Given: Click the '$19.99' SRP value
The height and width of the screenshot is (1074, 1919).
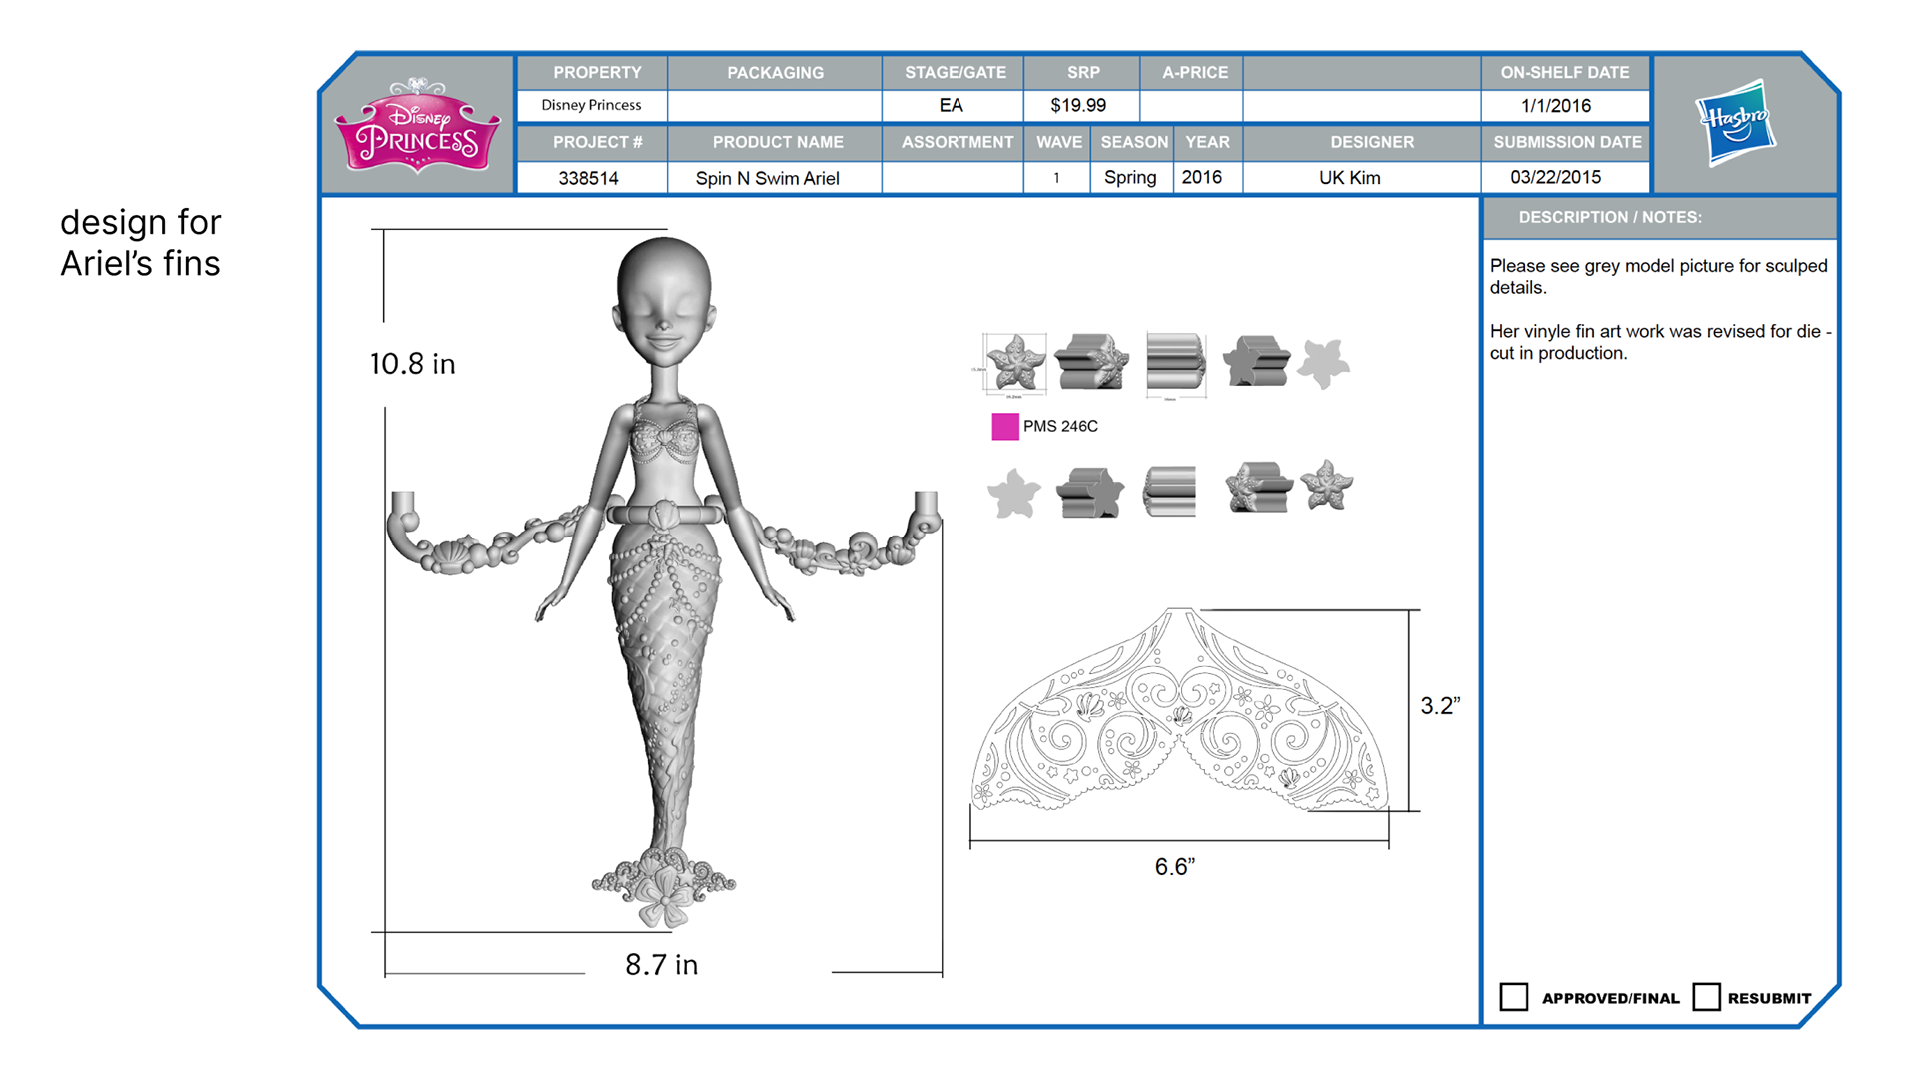Looking at the screenshot, I should [1078, 105].
